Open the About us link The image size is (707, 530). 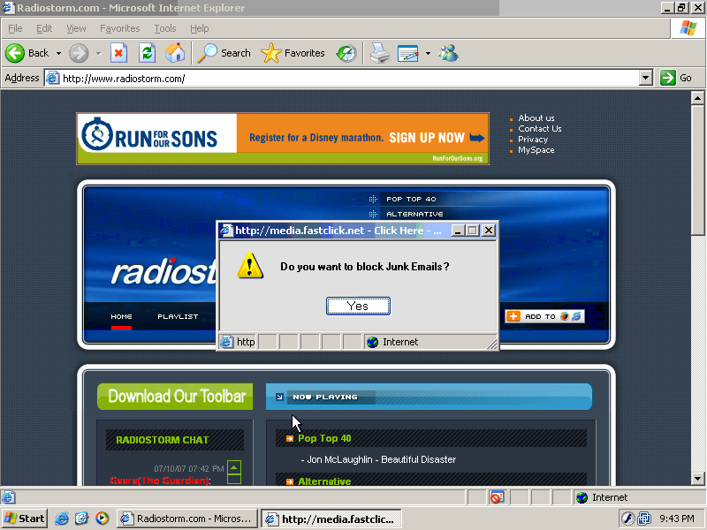(x=536, y=118)
